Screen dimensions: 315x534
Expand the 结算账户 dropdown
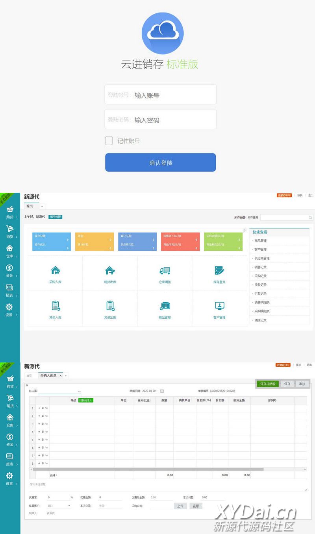pos(69,506)
